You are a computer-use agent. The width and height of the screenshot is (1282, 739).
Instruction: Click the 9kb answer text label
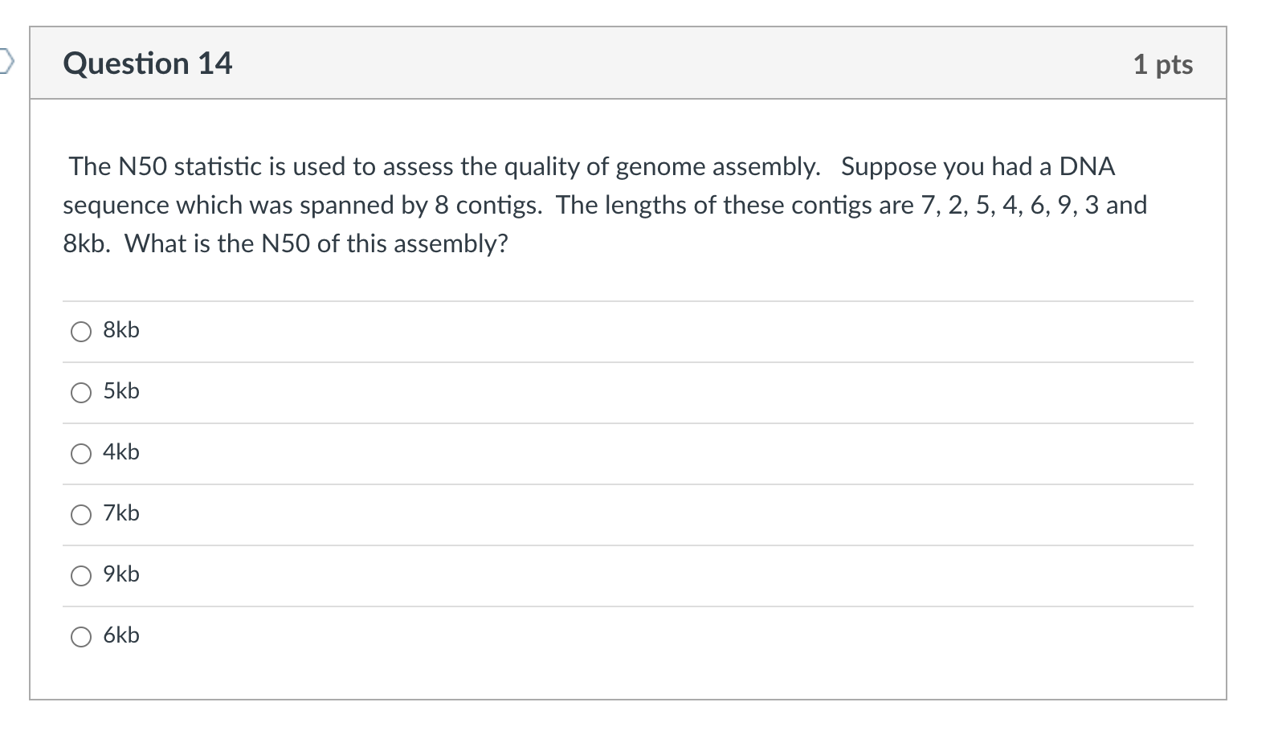coord(120,574)
